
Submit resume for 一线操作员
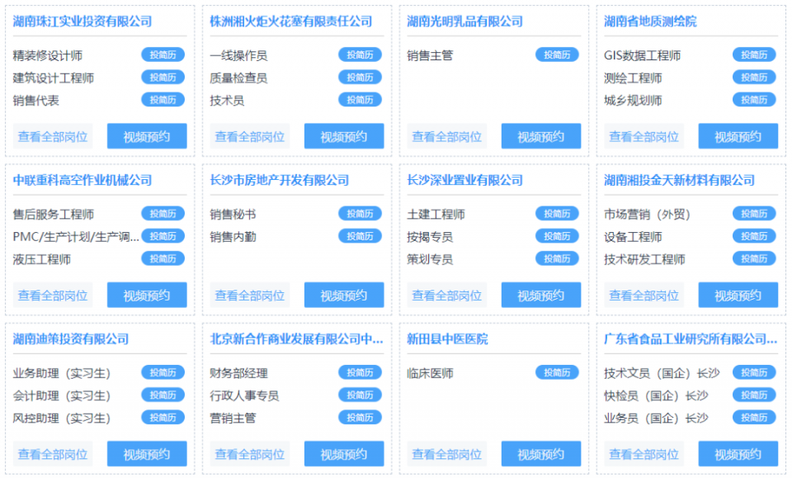click(360, 54)
